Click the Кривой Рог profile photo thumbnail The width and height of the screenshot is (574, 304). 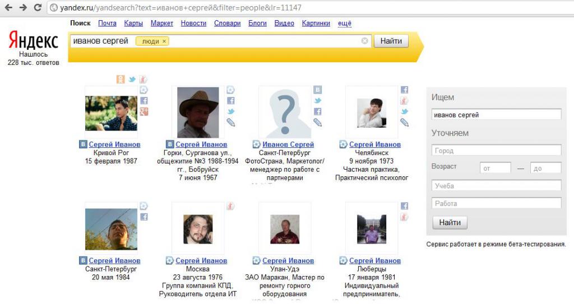coord(112,113)
